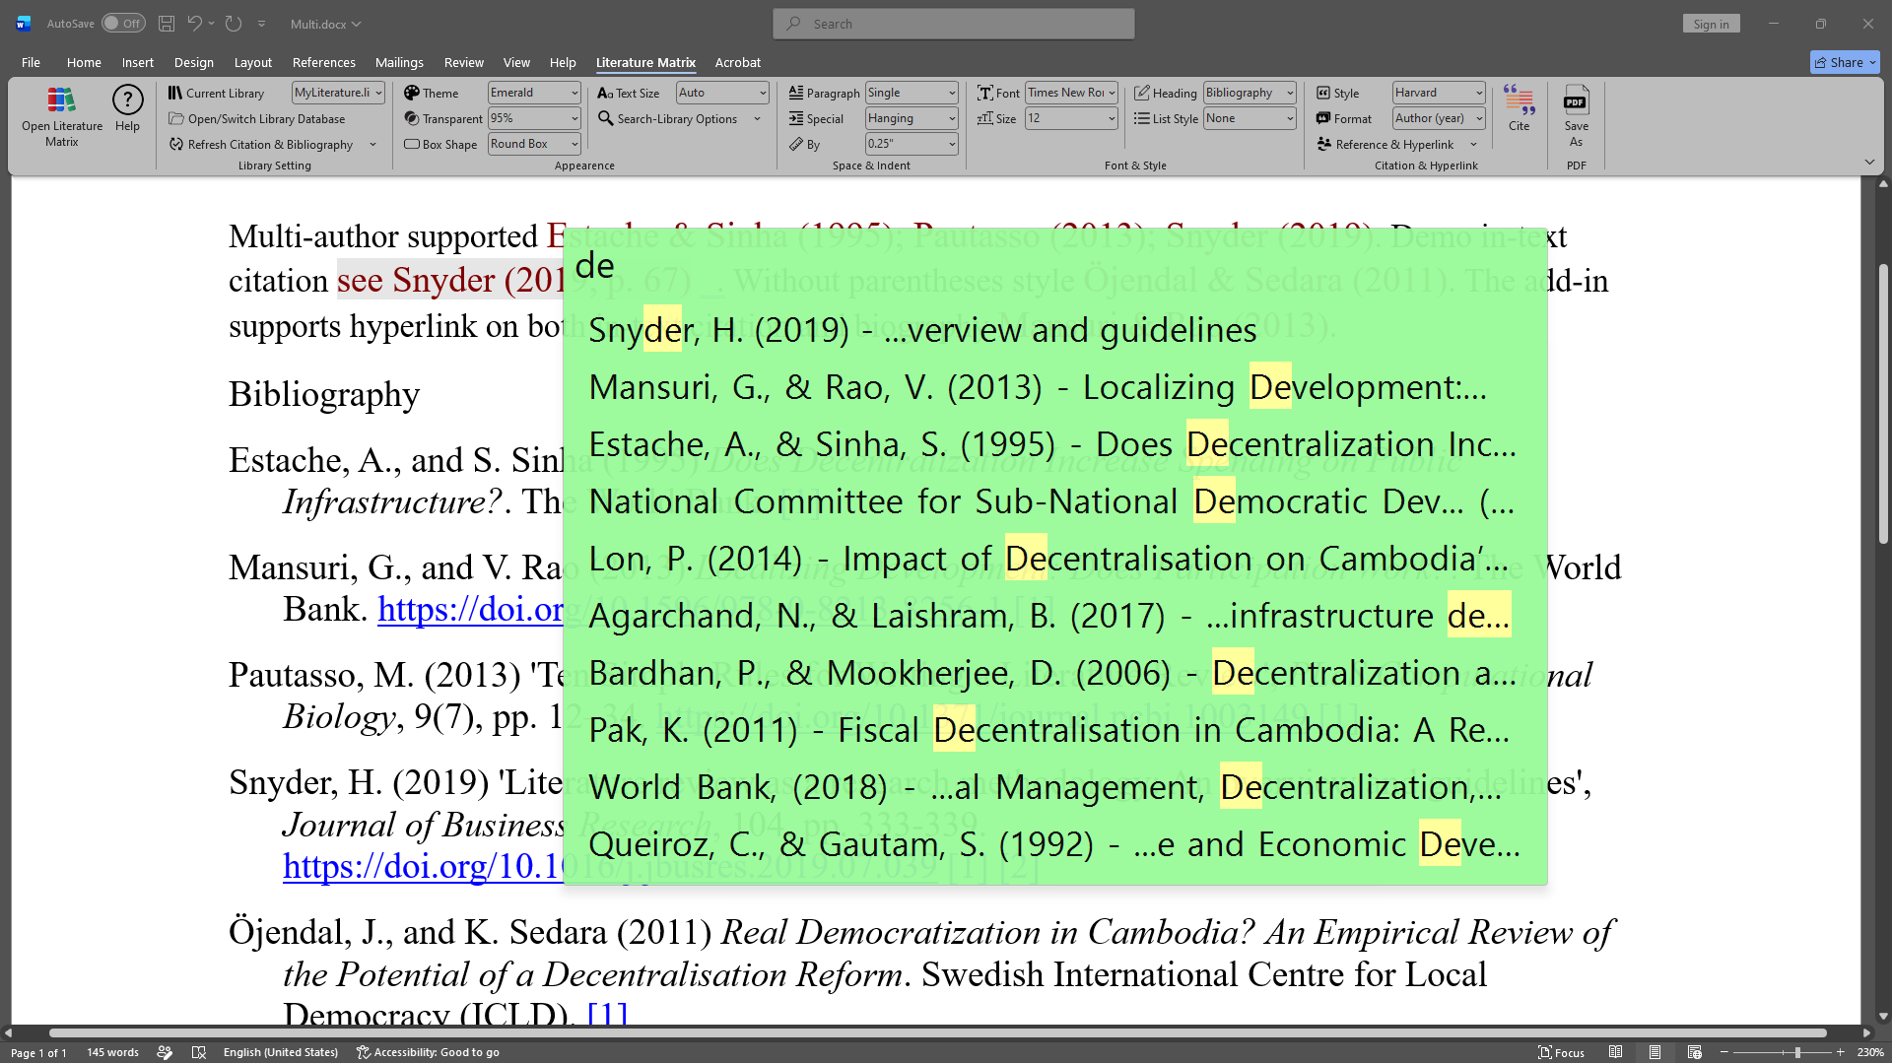Click the Help question mark icon
The height and width of the screenshot is (1064, 1892).
[x=127, y=100]
